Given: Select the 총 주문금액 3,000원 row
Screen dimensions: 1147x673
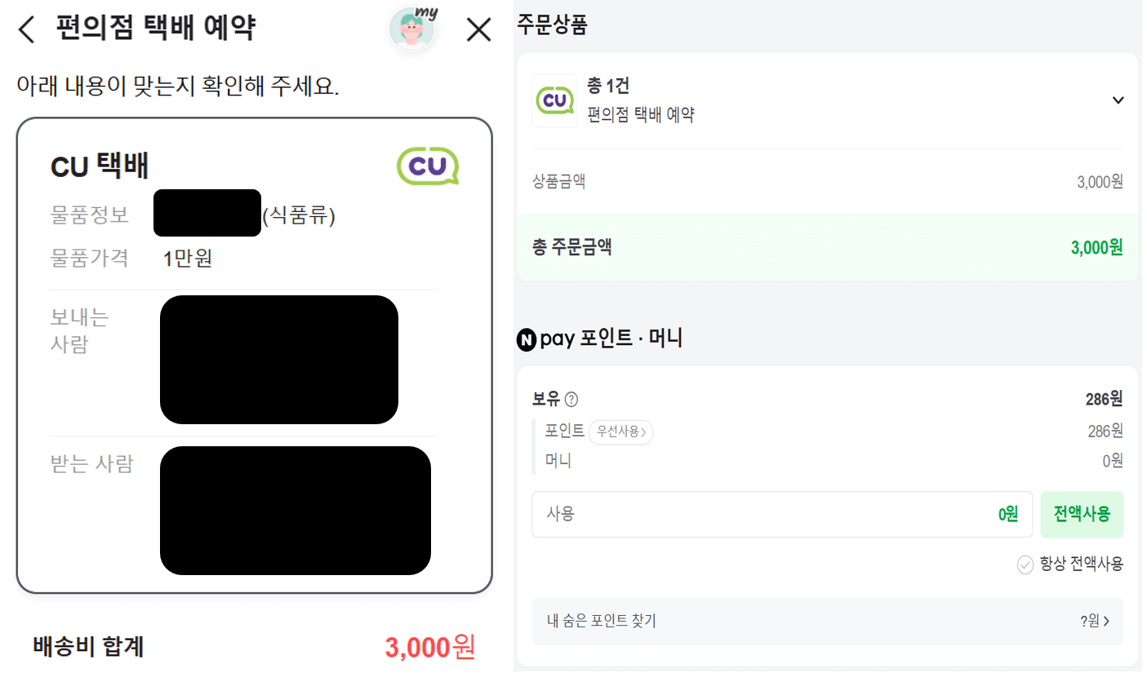Looking at the screenshot, I should point(826,246).
